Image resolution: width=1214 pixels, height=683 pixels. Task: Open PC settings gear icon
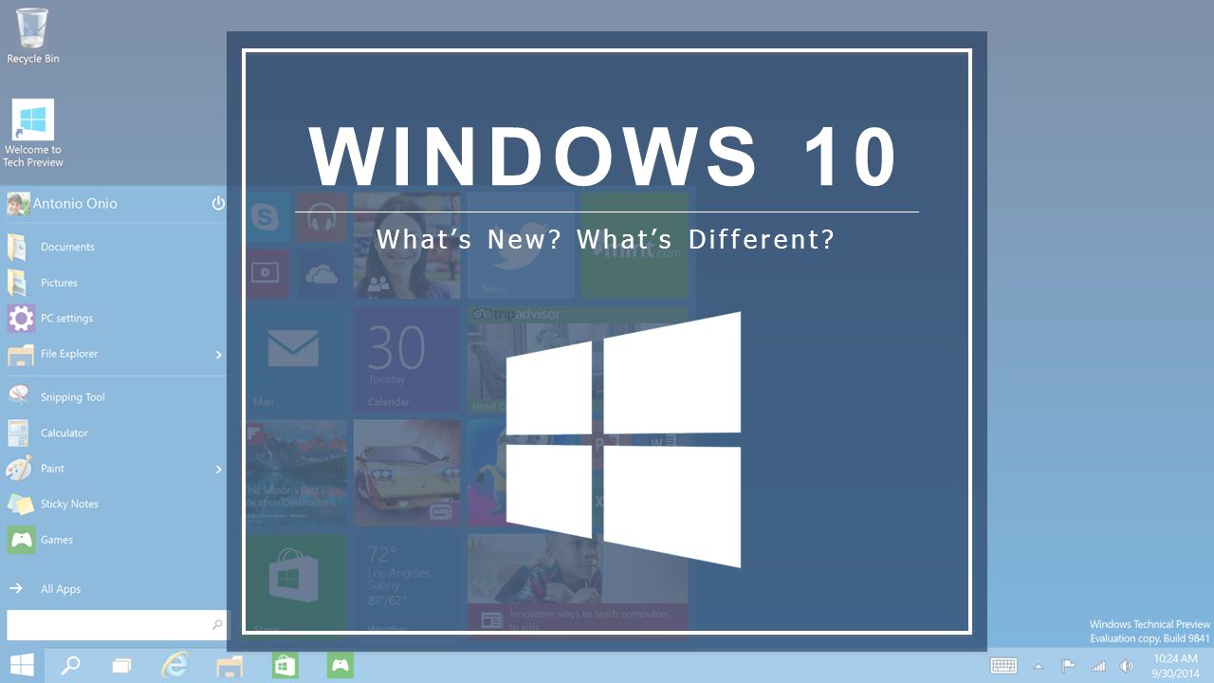pyautogui.click(x=20, y=318)
